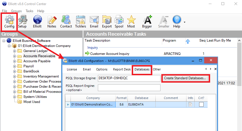The height and width of the screenshot is (131, 242).
Task: Launch Elliott globe icon in toolbar
Action: pyautogui.click(x=37, y=22)
